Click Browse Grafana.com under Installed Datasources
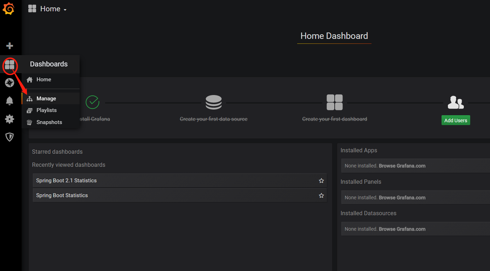This screenshot has width=490, height=271. point(402,229)
